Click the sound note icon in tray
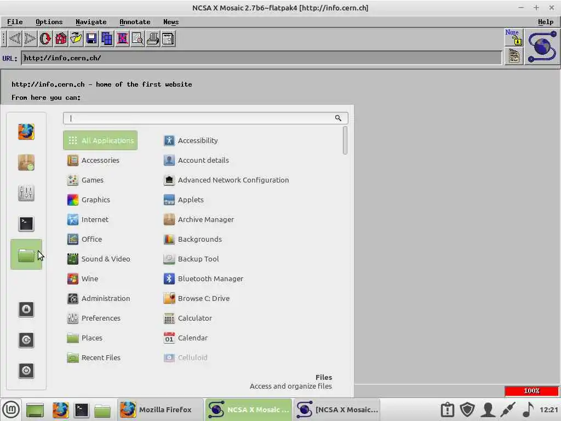The image size is (561, 421). 528,409
